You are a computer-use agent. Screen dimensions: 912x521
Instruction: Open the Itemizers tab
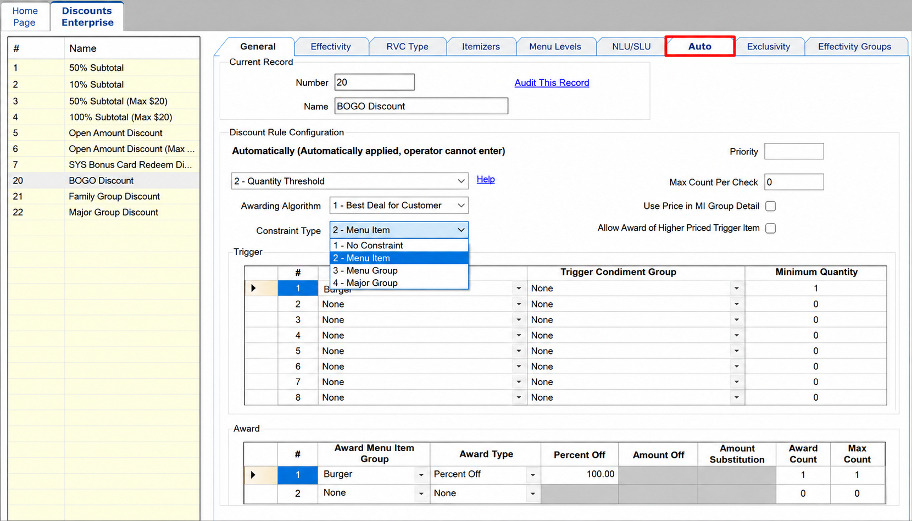pos(481,47)
